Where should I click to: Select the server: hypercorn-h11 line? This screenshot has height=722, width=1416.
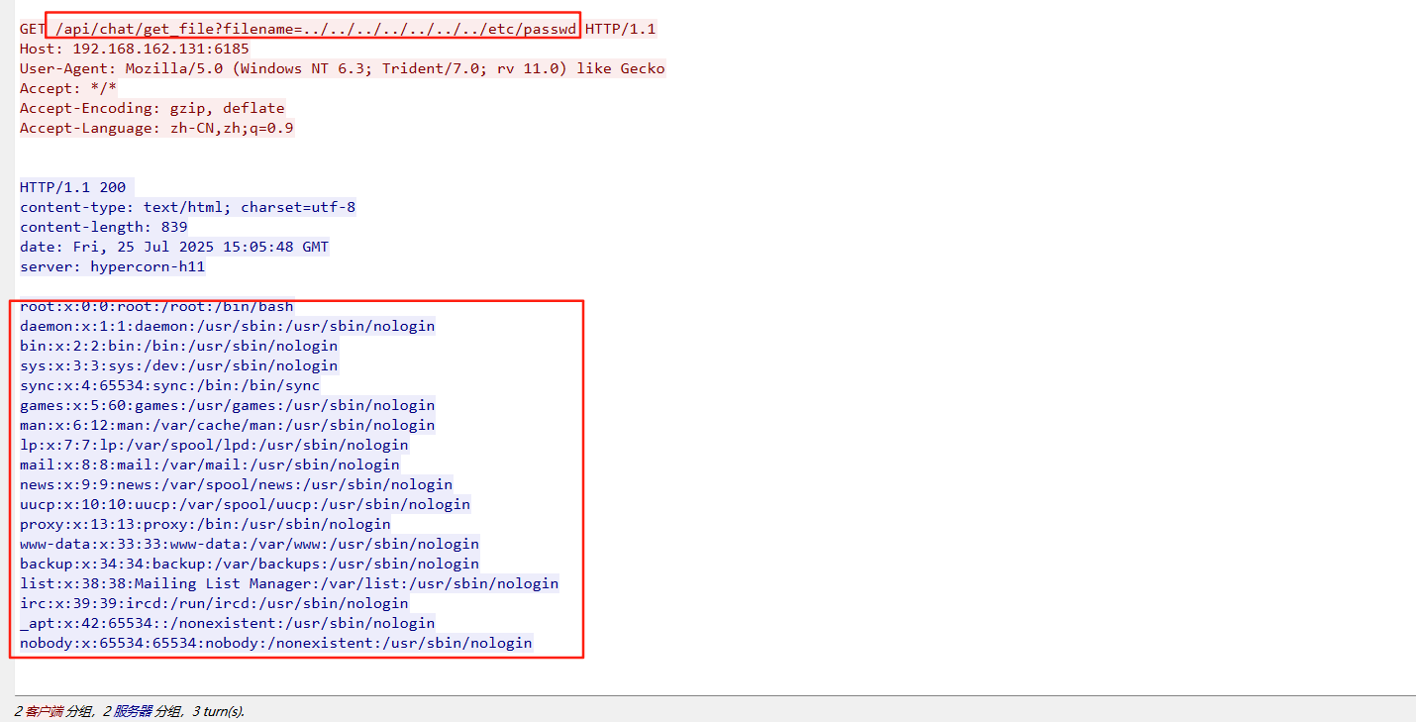click(x=113, y=266)
